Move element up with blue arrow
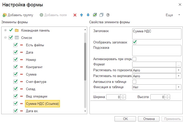 point(81,15)
